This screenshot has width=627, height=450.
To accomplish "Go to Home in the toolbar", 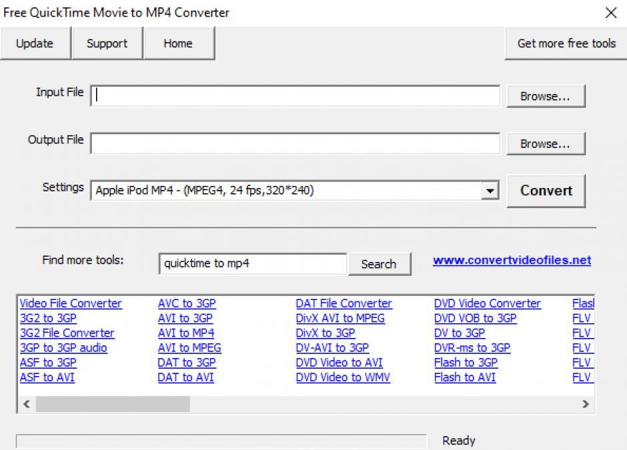I will pos(178,43).
